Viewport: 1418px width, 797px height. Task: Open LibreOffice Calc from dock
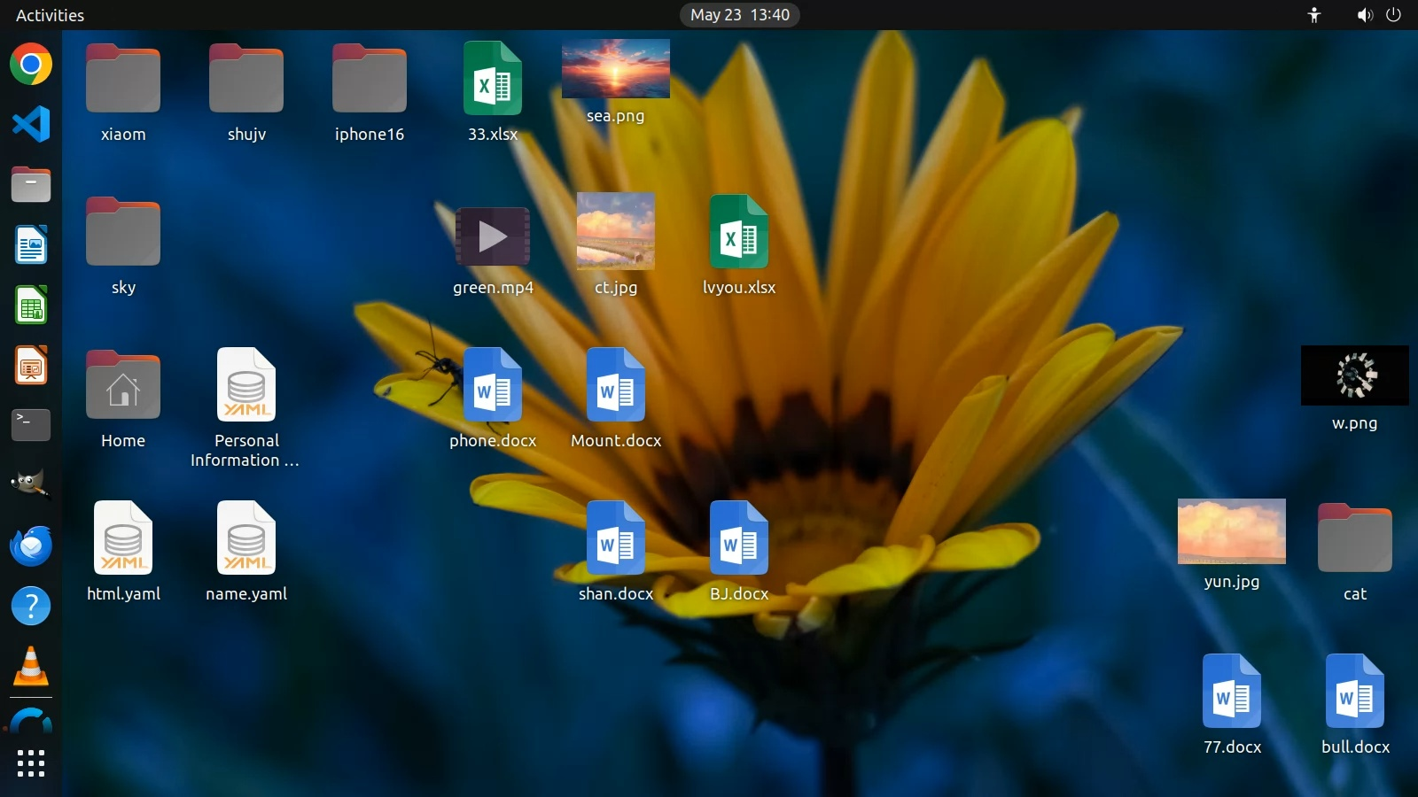point(31,306)
